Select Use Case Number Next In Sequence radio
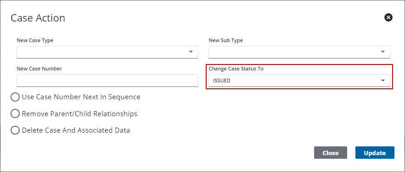This screenshot has height=172, width=405. click(x=15, y=97)
